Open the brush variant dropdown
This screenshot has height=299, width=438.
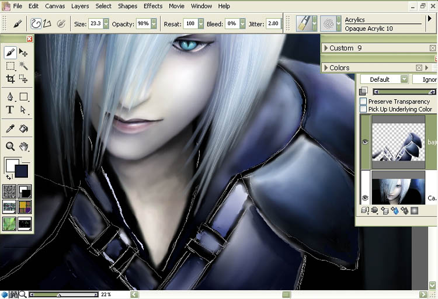click(x=339, y=23)
